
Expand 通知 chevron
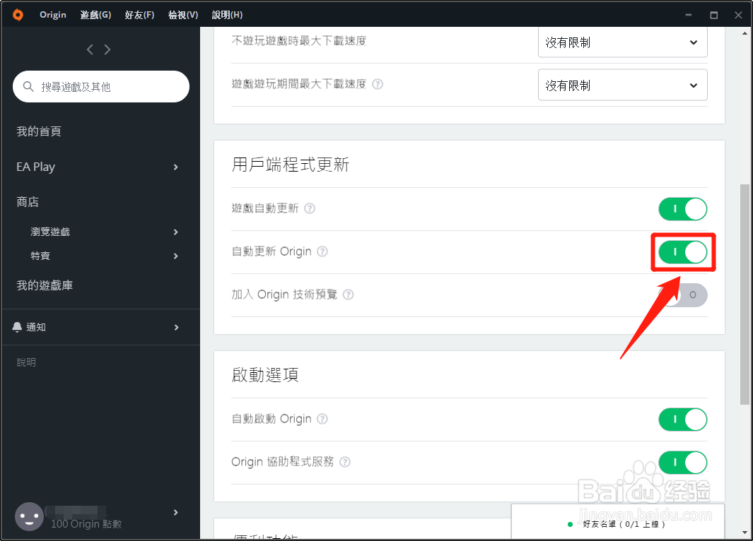pos(176,328)
